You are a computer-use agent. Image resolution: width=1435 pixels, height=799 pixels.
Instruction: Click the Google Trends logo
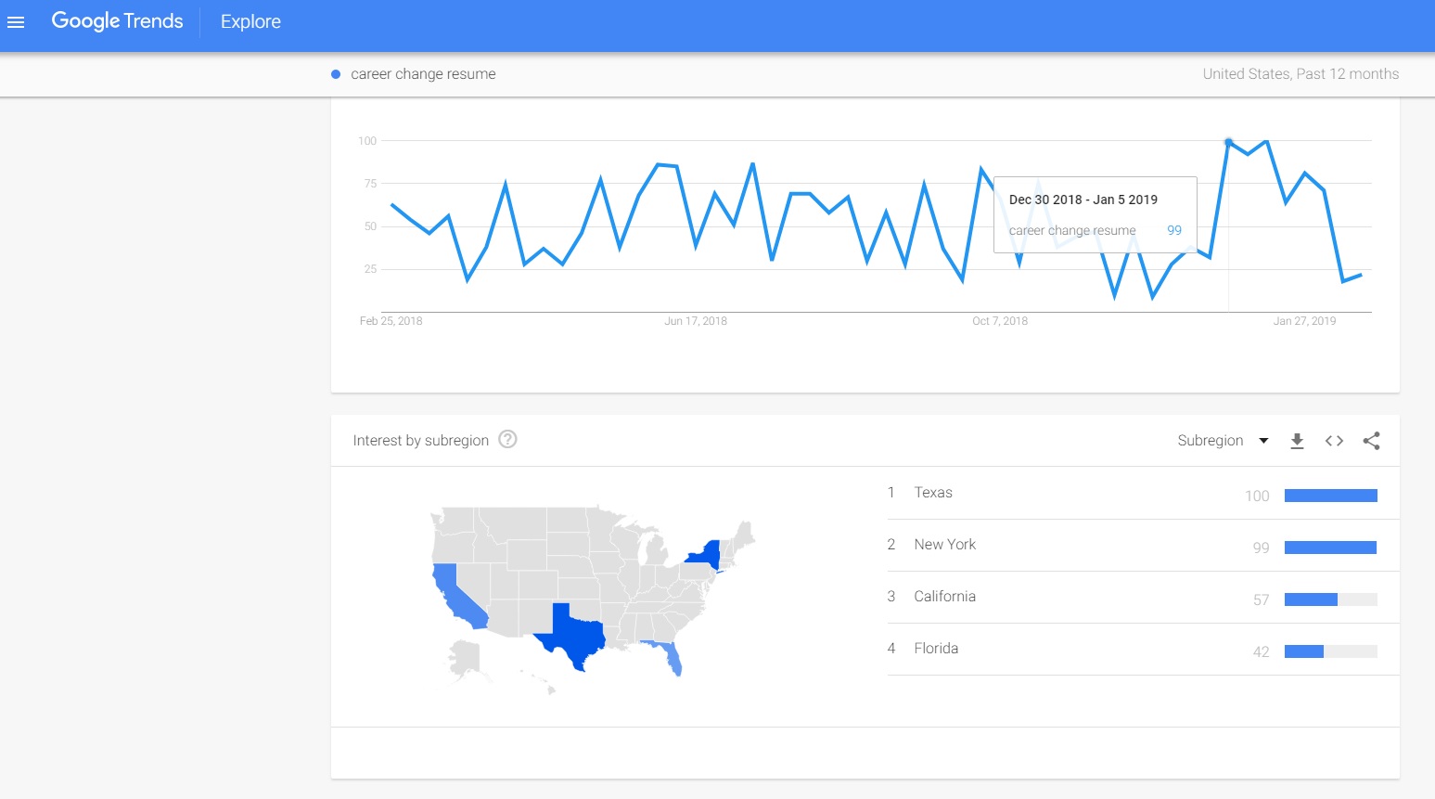(117, 21)
